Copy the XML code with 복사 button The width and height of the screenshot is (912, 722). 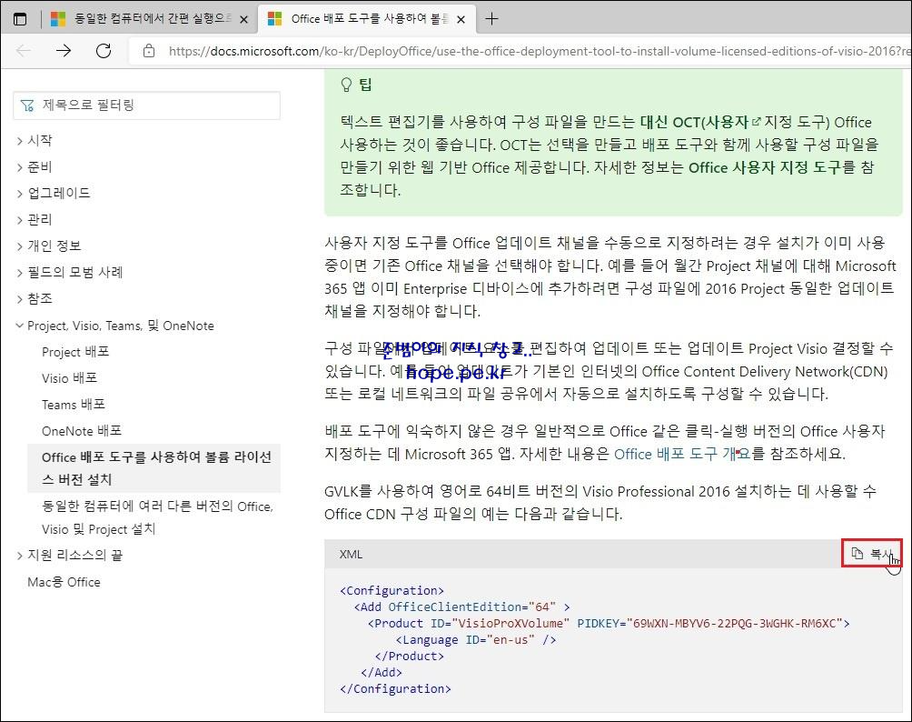coord(872,553)
